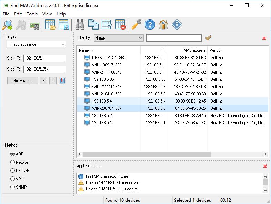Click the My IP range button

click(22, 81)
